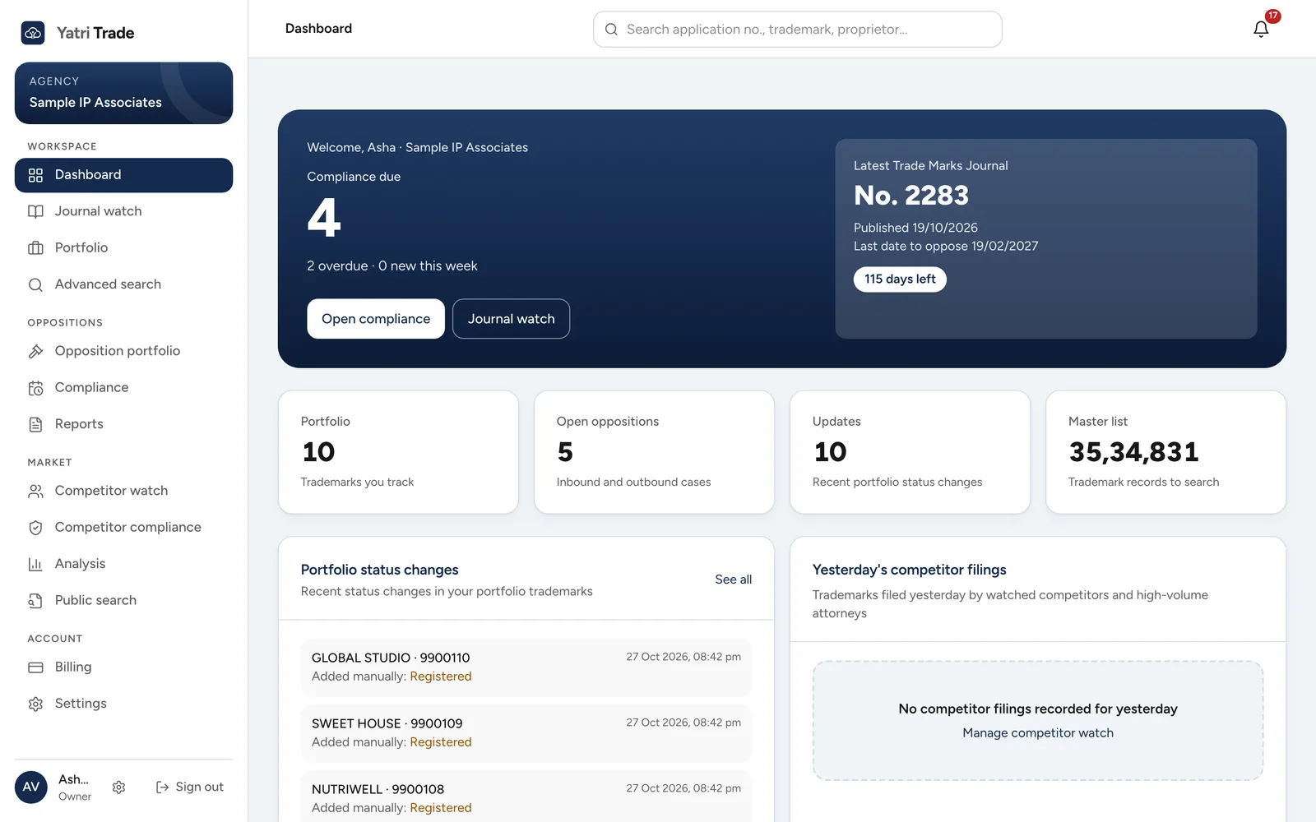Click the gear icon beside the Owner profile
1316x822 pixels.
[x=118, y=787]
